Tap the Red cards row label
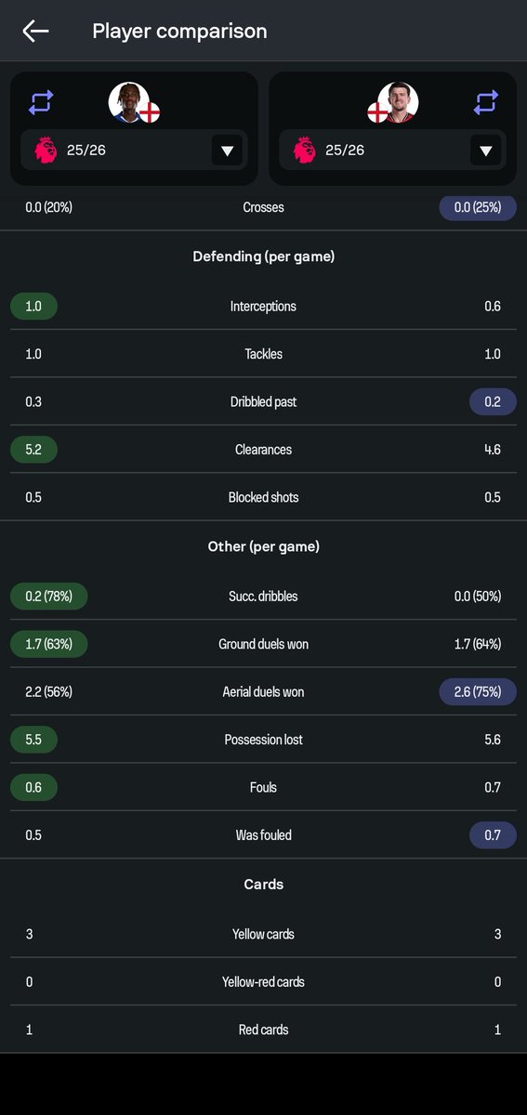The width and height of the screenshot is (527, 1115). point(263,1030)
